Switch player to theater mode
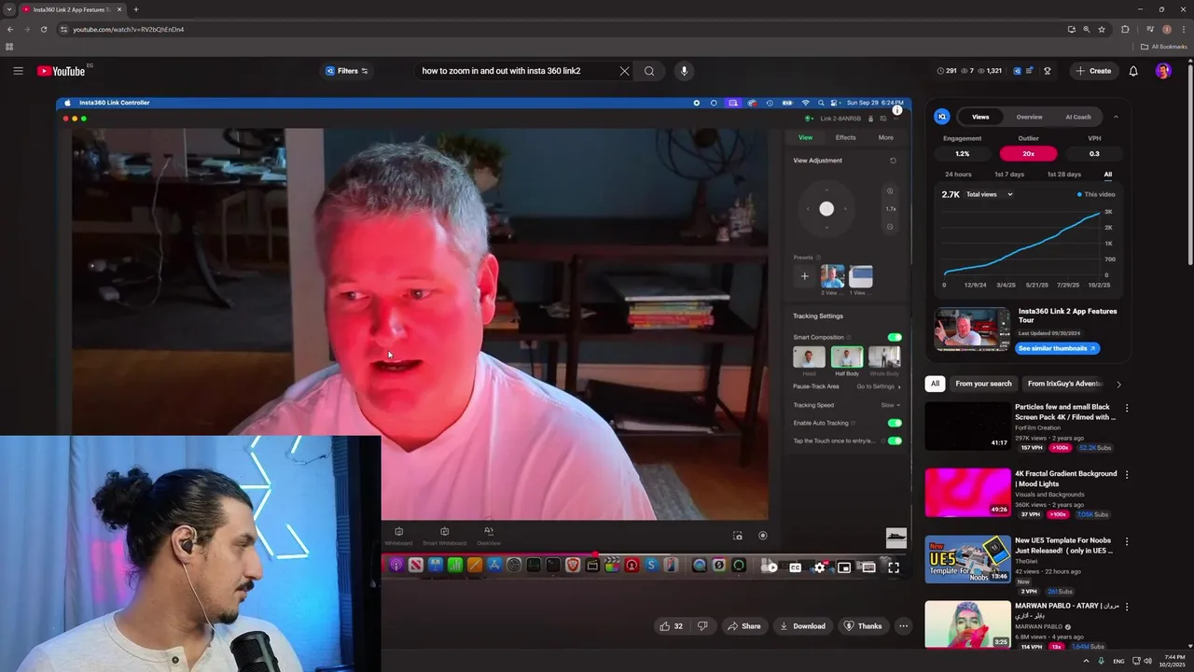 tap(868, 567)
